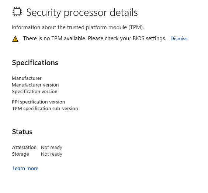
Task: Open the Learn more link
Action: tap(25, 168)
